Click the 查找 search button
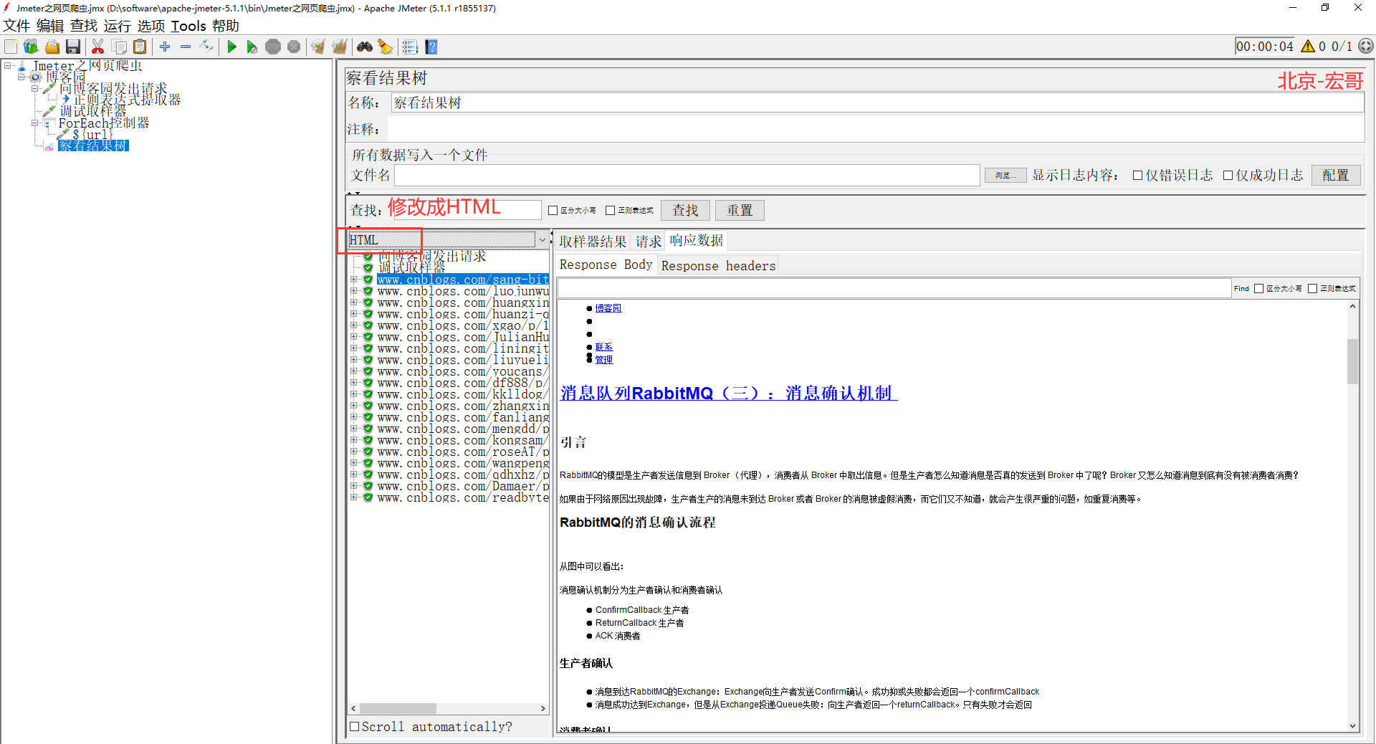This screenshot has height=744, width=1376. point(685,211)
